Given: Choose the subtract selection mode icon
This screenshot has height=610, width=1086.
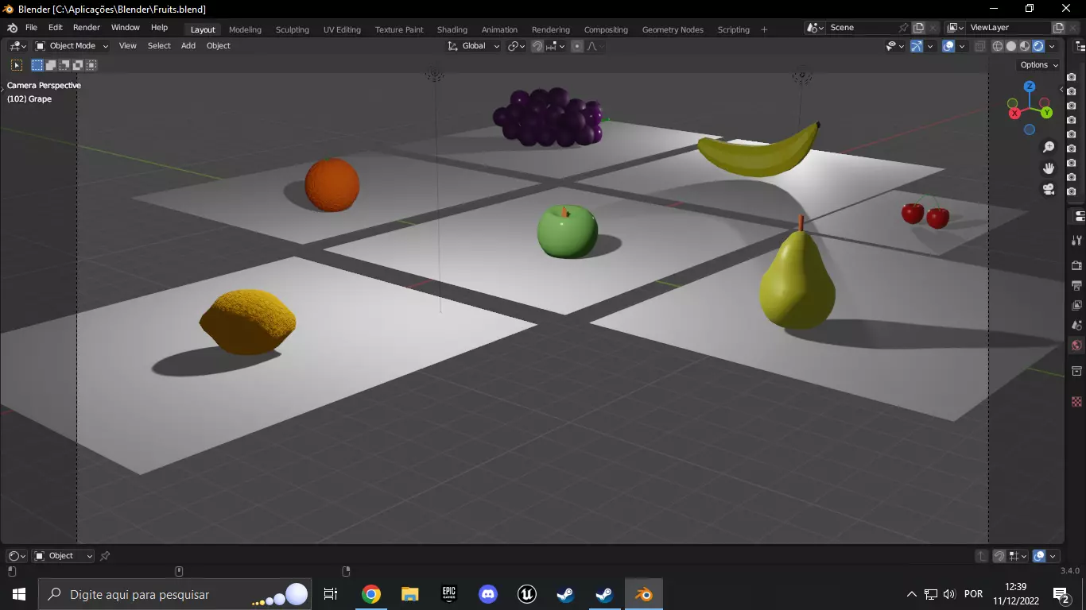Looking at the screenshot, I should 64,65.
